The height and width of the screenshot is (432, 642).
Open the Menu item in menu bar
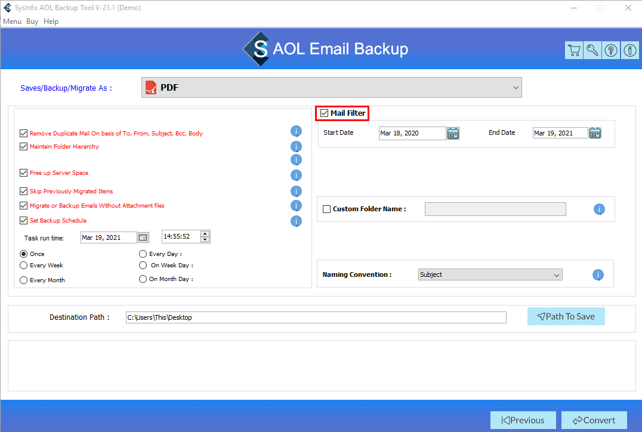click(12, 21)
